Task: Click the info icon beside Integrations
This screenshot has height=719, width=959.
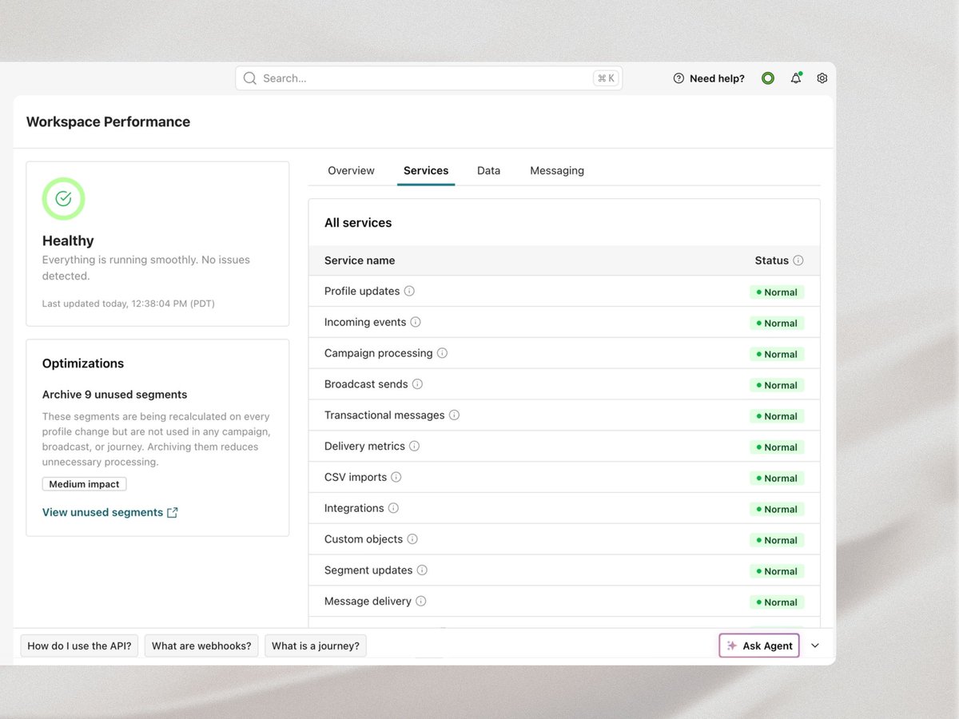Action: [393, 508]
